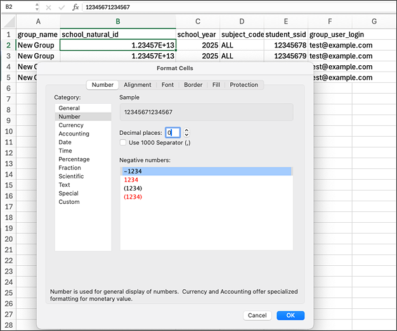The width and height of the screenshot is (397, 331).
Task: Enable the Use 1000 Separator checkbox
Action: [124, 143]
